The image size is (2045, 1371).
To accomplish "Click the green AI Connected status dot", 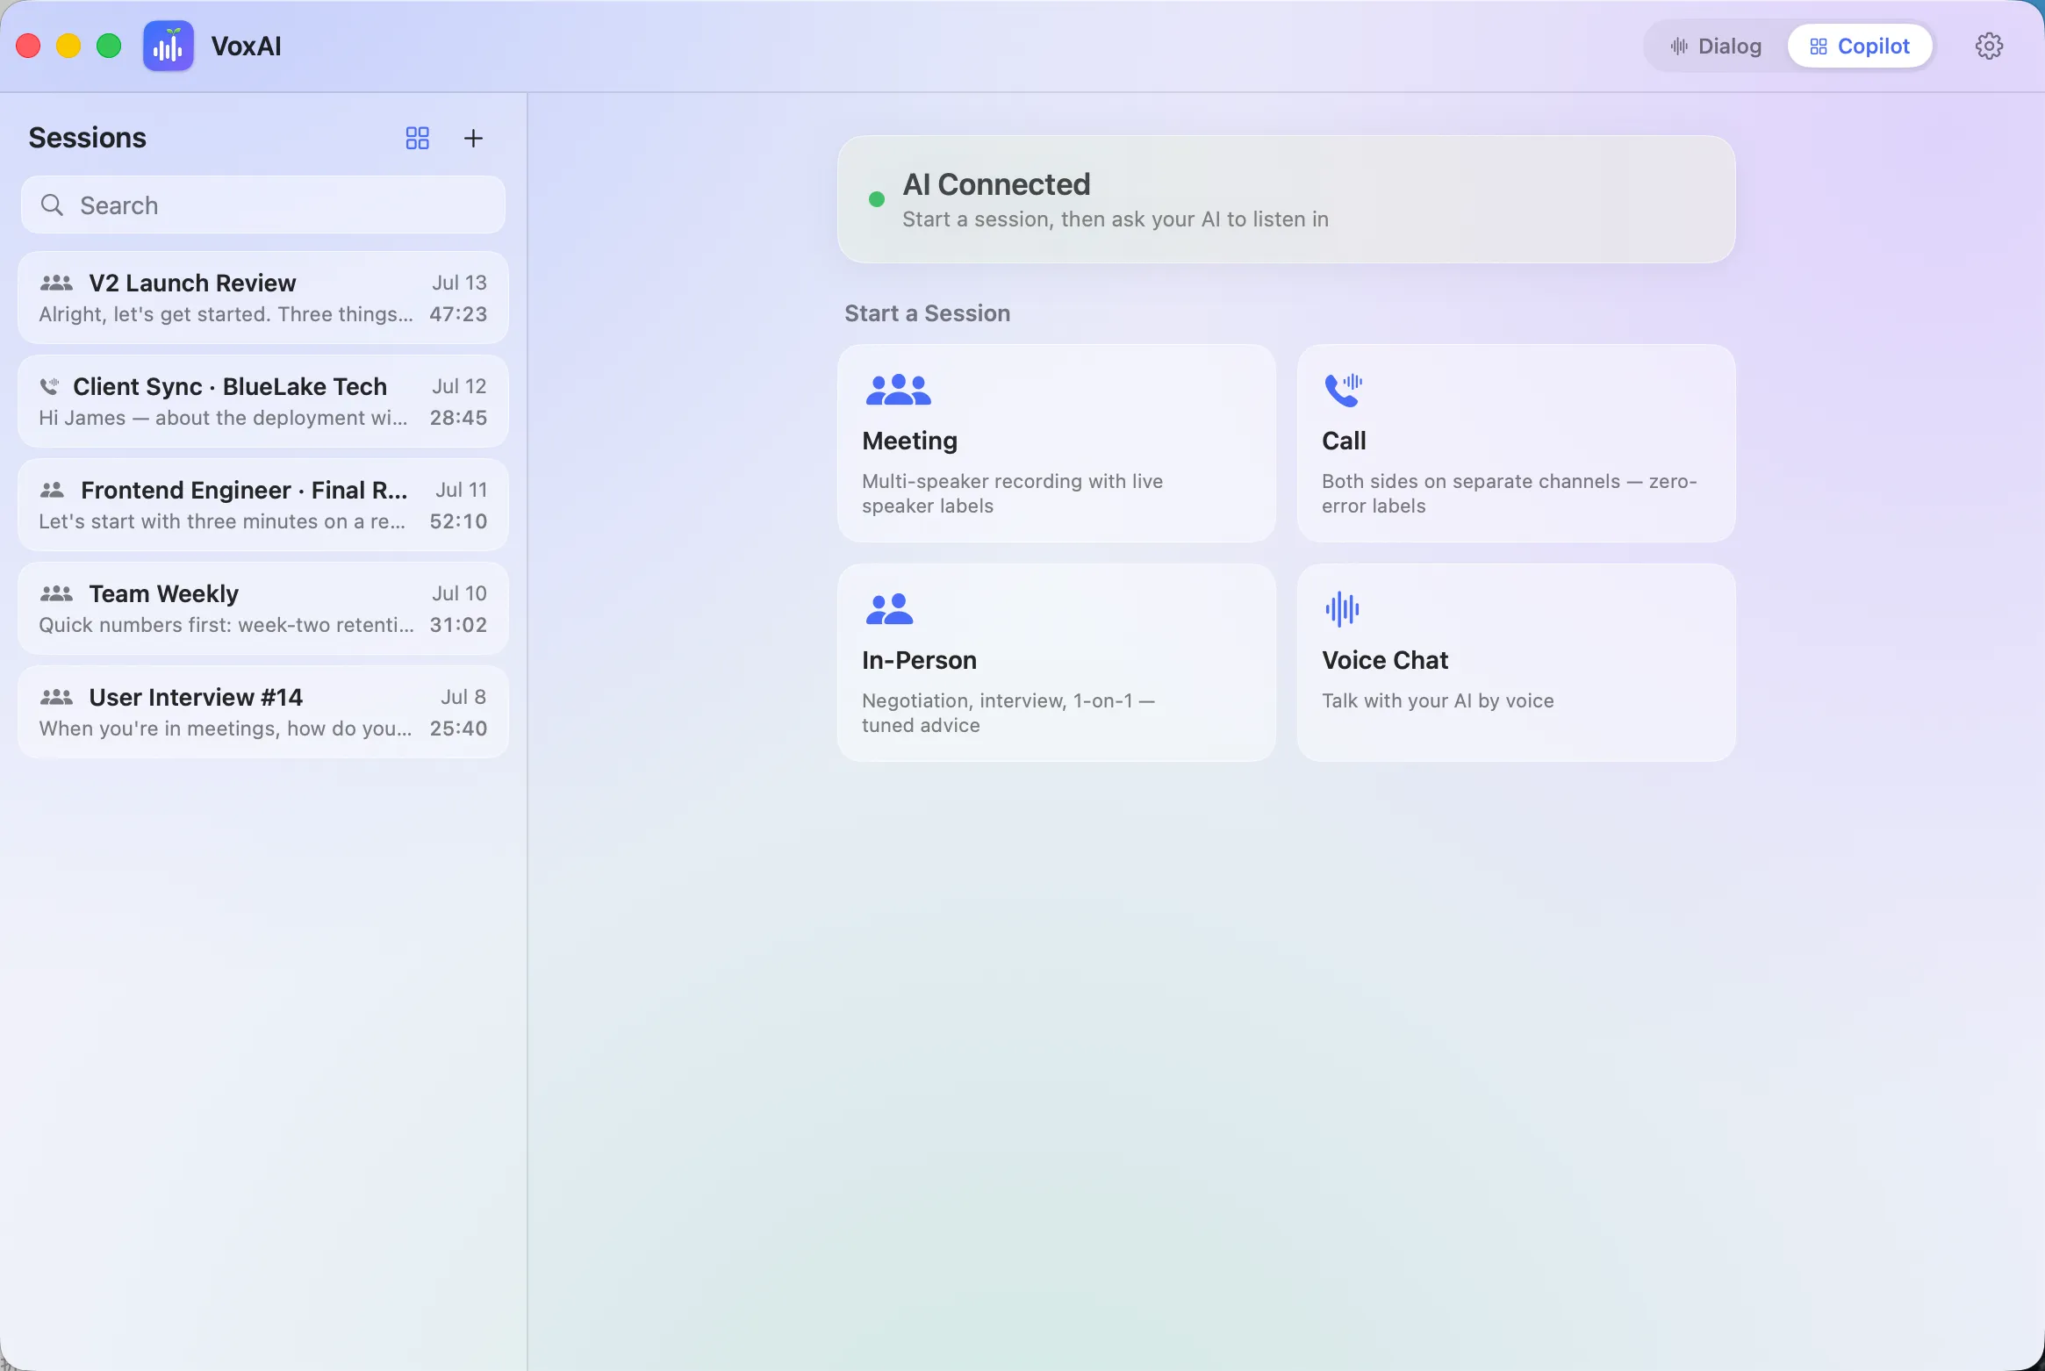I will (876, 199).
